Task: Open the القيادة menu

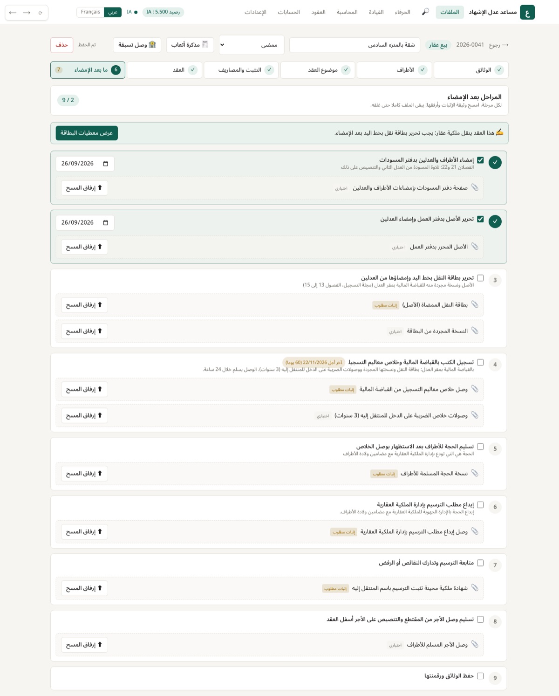Action: [376, 12]
